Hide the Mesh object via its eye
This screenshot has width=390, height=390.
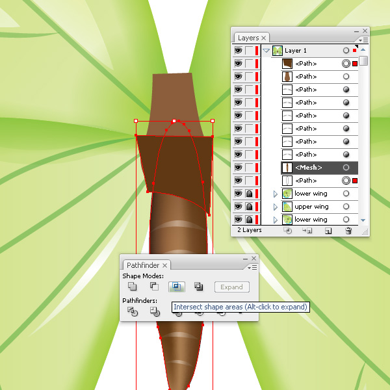[x=239, y=168]
